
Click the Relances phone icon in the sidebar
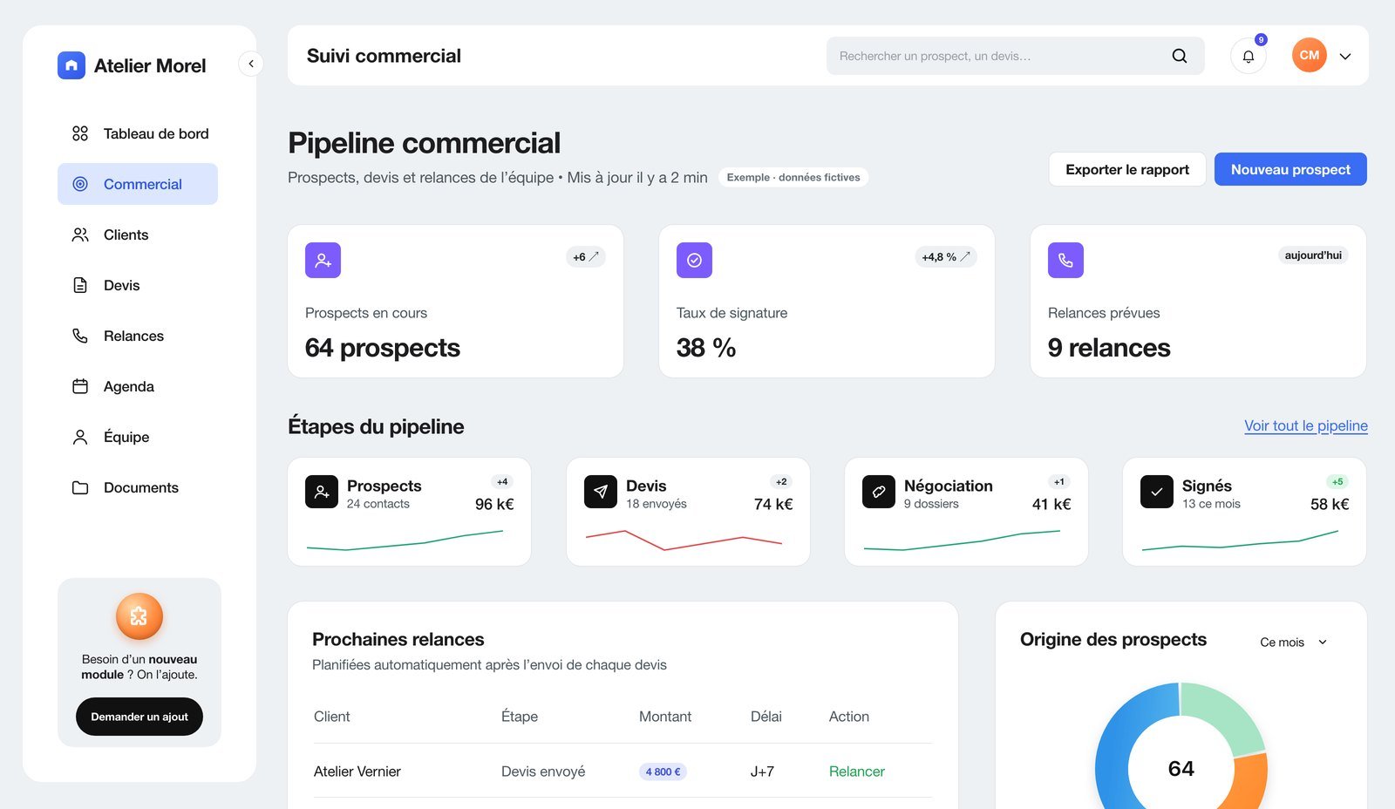pyautogui.click(x=80, y=336)
